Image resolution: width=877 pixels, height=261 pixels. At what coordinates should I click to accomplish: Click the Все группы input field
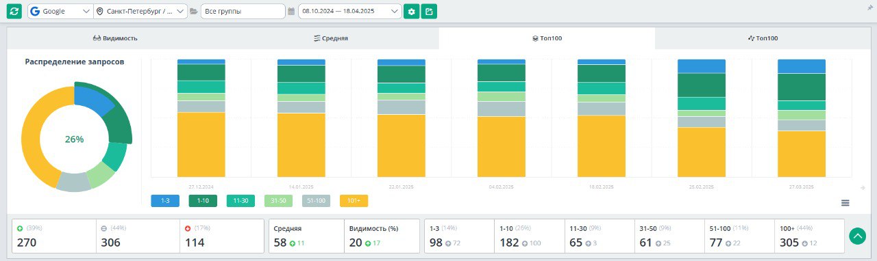click(x=243, y=12)
